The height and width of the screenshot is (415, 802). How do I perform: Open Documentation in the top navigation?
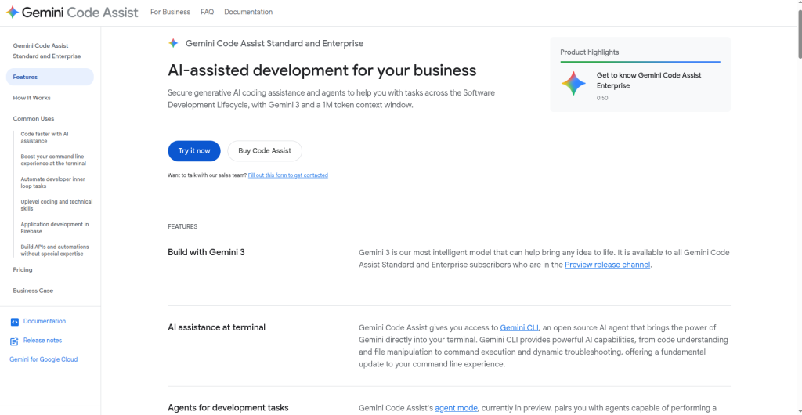pyautogui.click(x=248, y=12)
